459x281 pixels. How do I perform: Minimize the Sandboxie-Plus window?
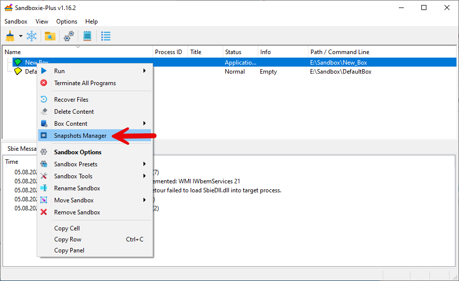[401, 8]
